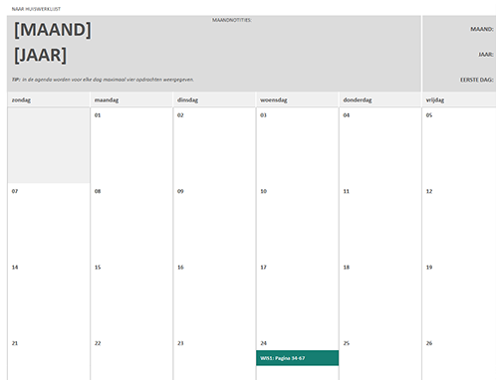Select the [JAAR] title text
This screenshot has width=496, height=380.
(x=40, y=55)
